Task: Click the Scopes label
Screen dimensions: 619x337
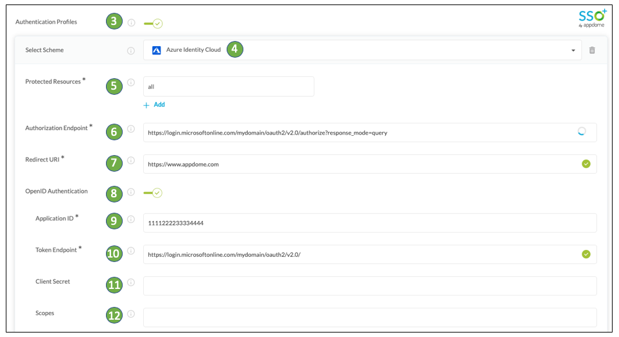Action: (44, 313)
